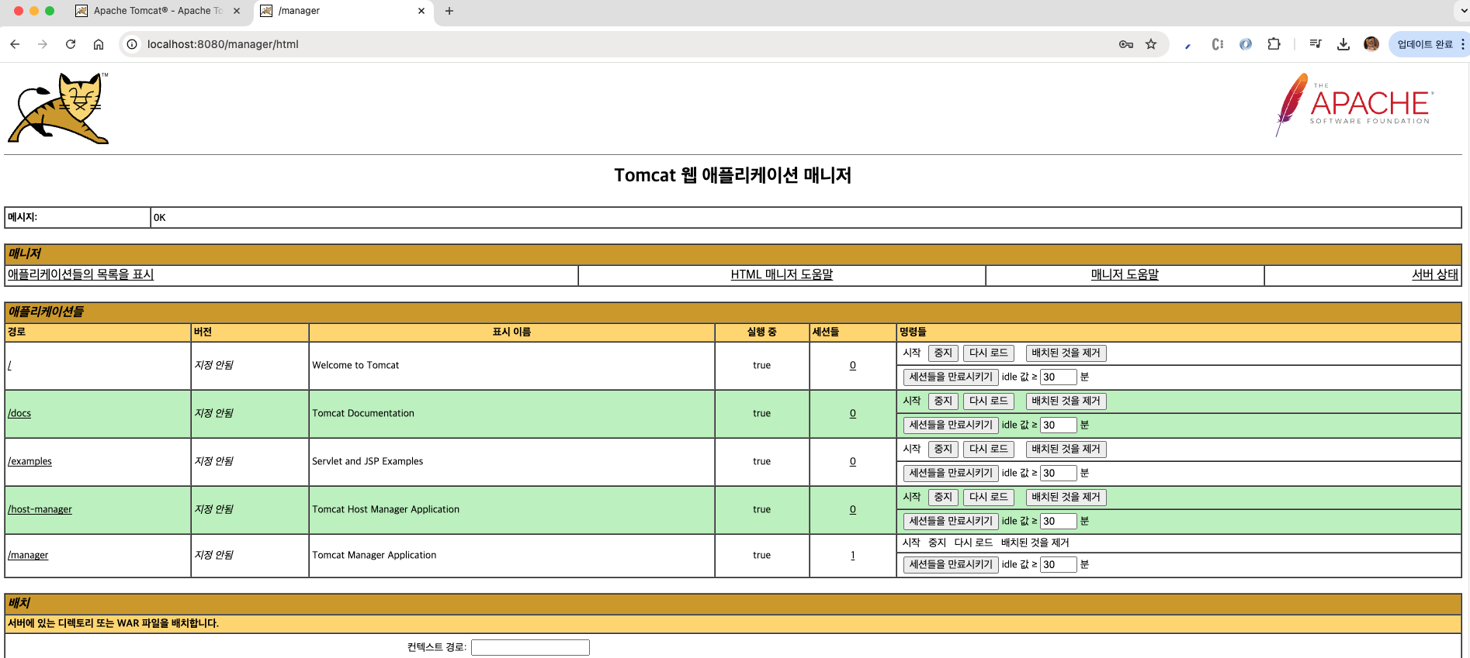Click sessions count 0 for /examples
1470x658 pixels.
pyautogui.click(x=853, y=461)
